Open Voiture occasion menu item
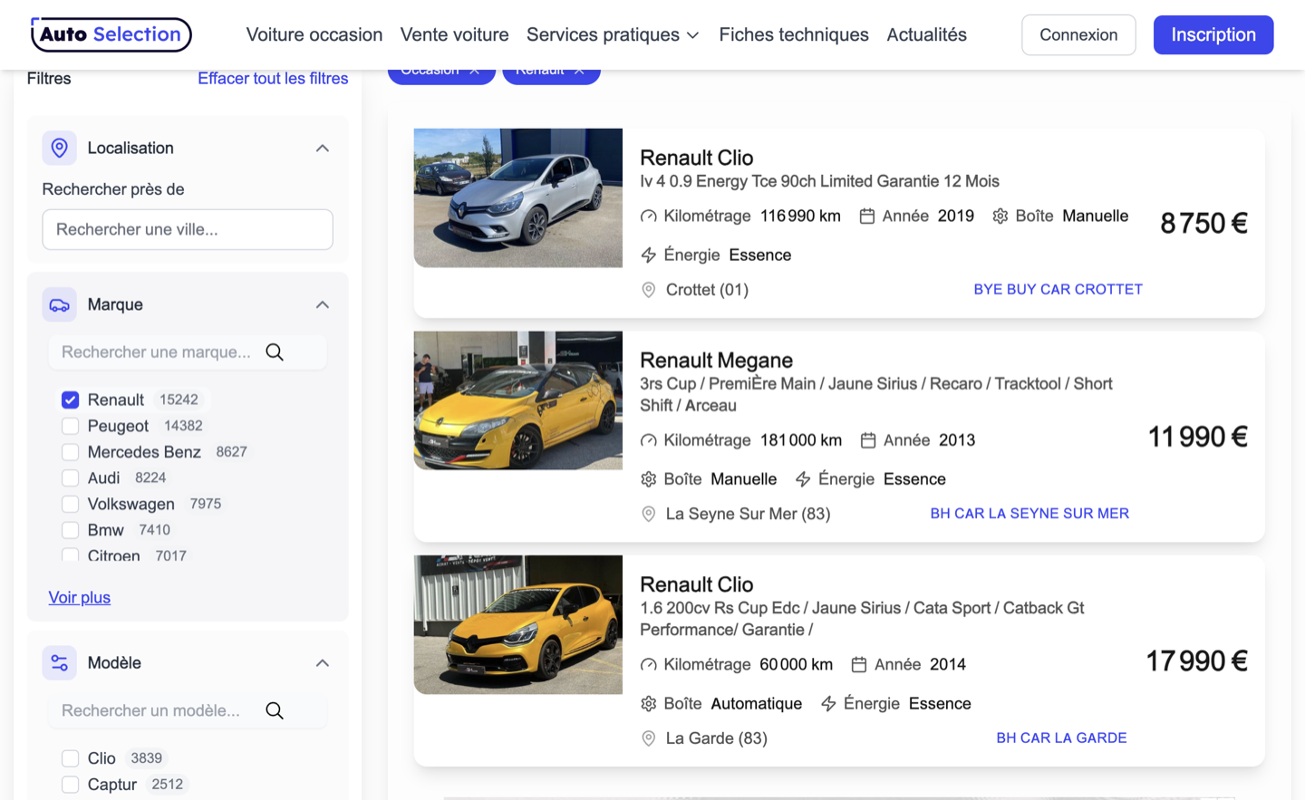 [314, 34]
